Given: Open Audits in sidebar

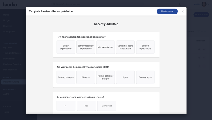Looking at the screenshot, I should tap(6, 94).
